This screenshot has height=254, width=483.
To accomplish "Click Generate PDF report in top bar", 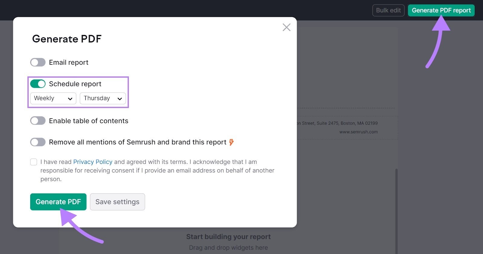I will pos(441,10).
